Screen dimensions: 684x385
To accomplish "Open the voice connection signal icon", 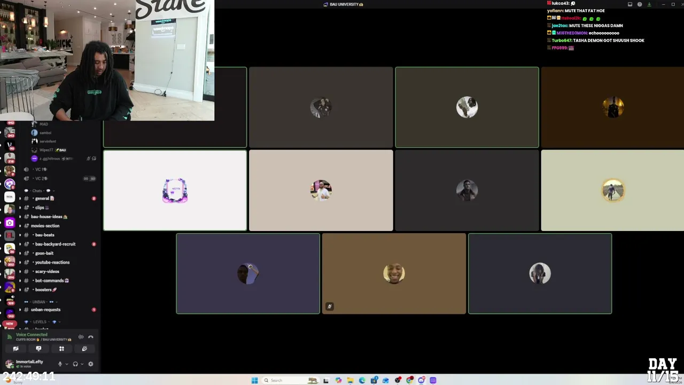I will (x=9, y=337).
